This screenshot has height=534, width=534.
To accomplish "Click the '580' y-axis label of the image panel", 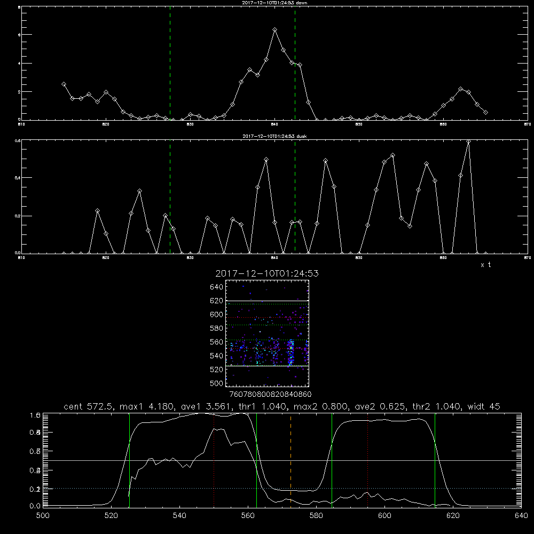I will (217, 328).
